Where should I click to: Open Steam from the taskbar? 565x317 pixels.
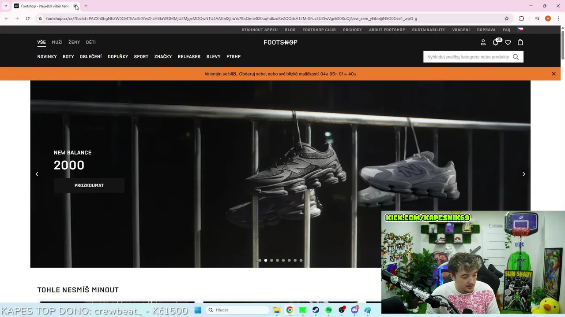316,310
